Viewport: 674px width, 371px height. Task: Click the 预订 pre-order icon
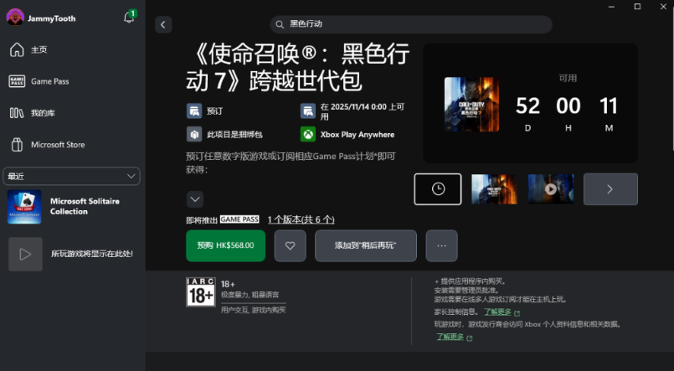tap(194, 111)
